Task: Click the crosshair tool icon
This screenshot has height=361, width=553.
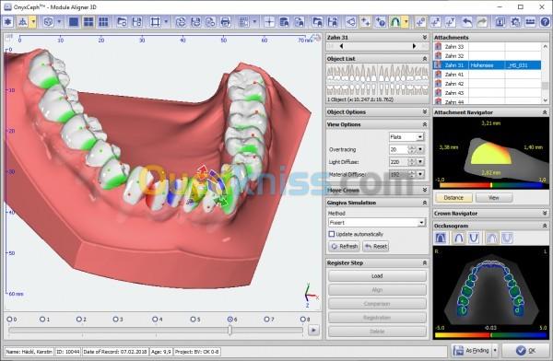Action: point(269,22)
